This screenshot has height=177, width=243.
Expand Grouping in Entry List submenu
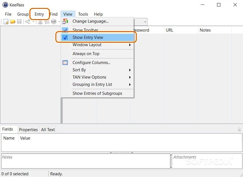click(x=98, y=84)
